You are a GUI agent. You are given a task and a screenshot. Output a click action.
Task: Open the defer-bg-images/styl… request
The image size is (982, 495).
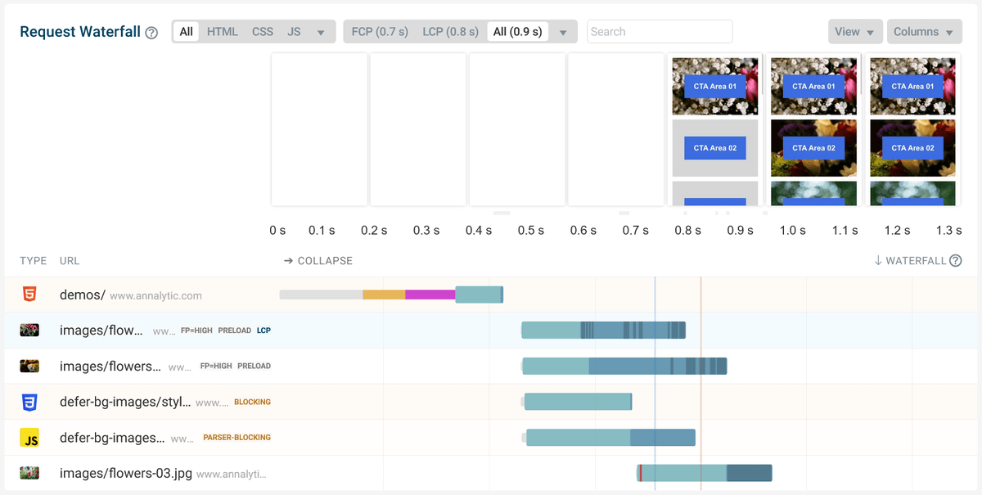491,402
